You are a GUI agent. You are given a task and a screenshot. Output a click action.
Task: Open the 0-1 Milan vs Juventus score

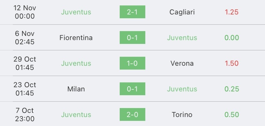coord(132,89)
